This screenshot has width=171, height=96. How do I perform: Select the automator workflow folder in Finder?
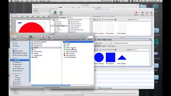tap(40, 42)
